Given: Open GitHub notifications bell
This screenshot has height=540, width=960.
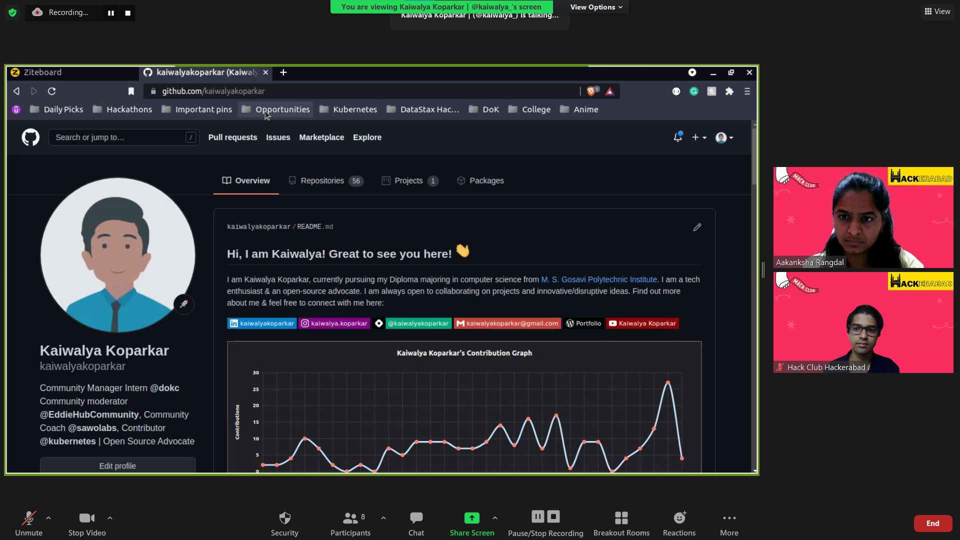Looking at the screenshot, I should pos(677,137).
